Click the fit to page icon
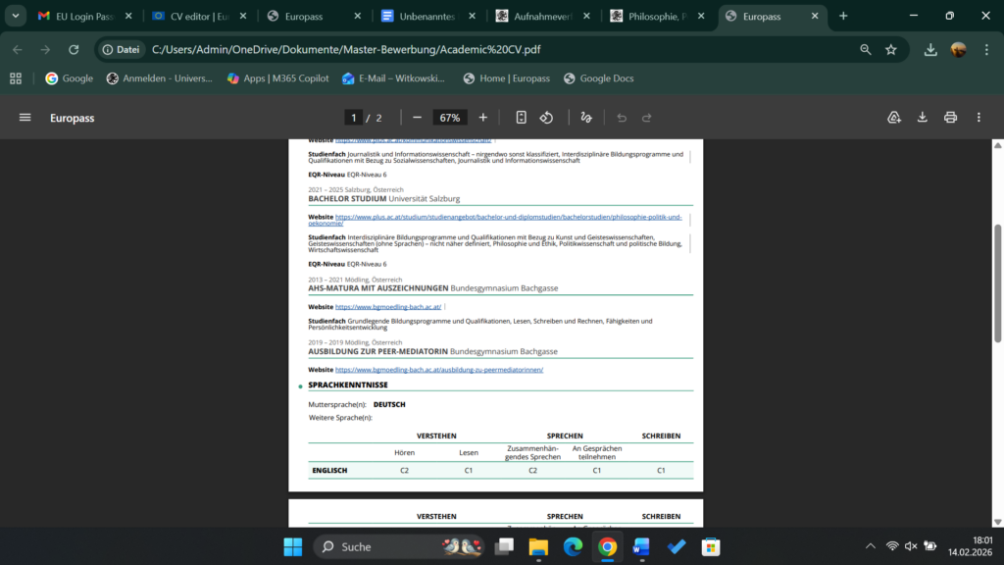Screen dimensions: 1004x565 tap(521, 118)
